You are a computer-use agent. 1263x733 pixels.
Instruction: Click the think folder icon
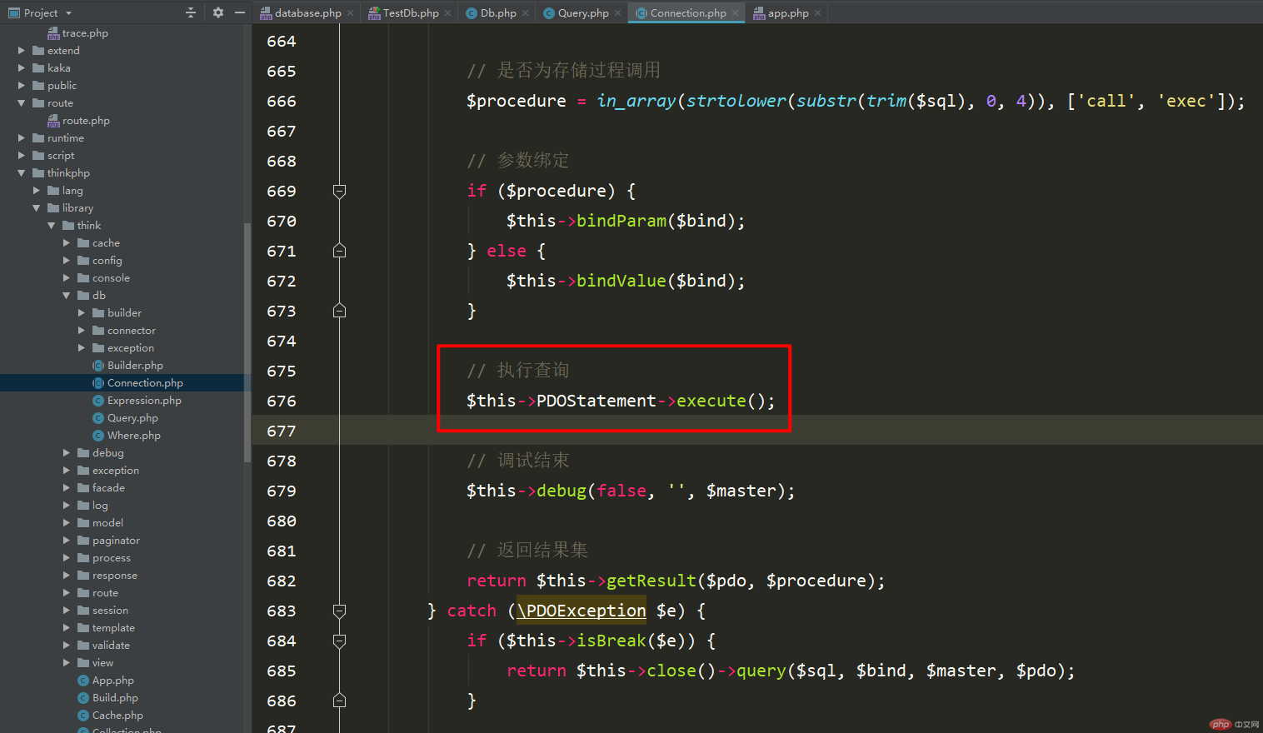[68, 226]
